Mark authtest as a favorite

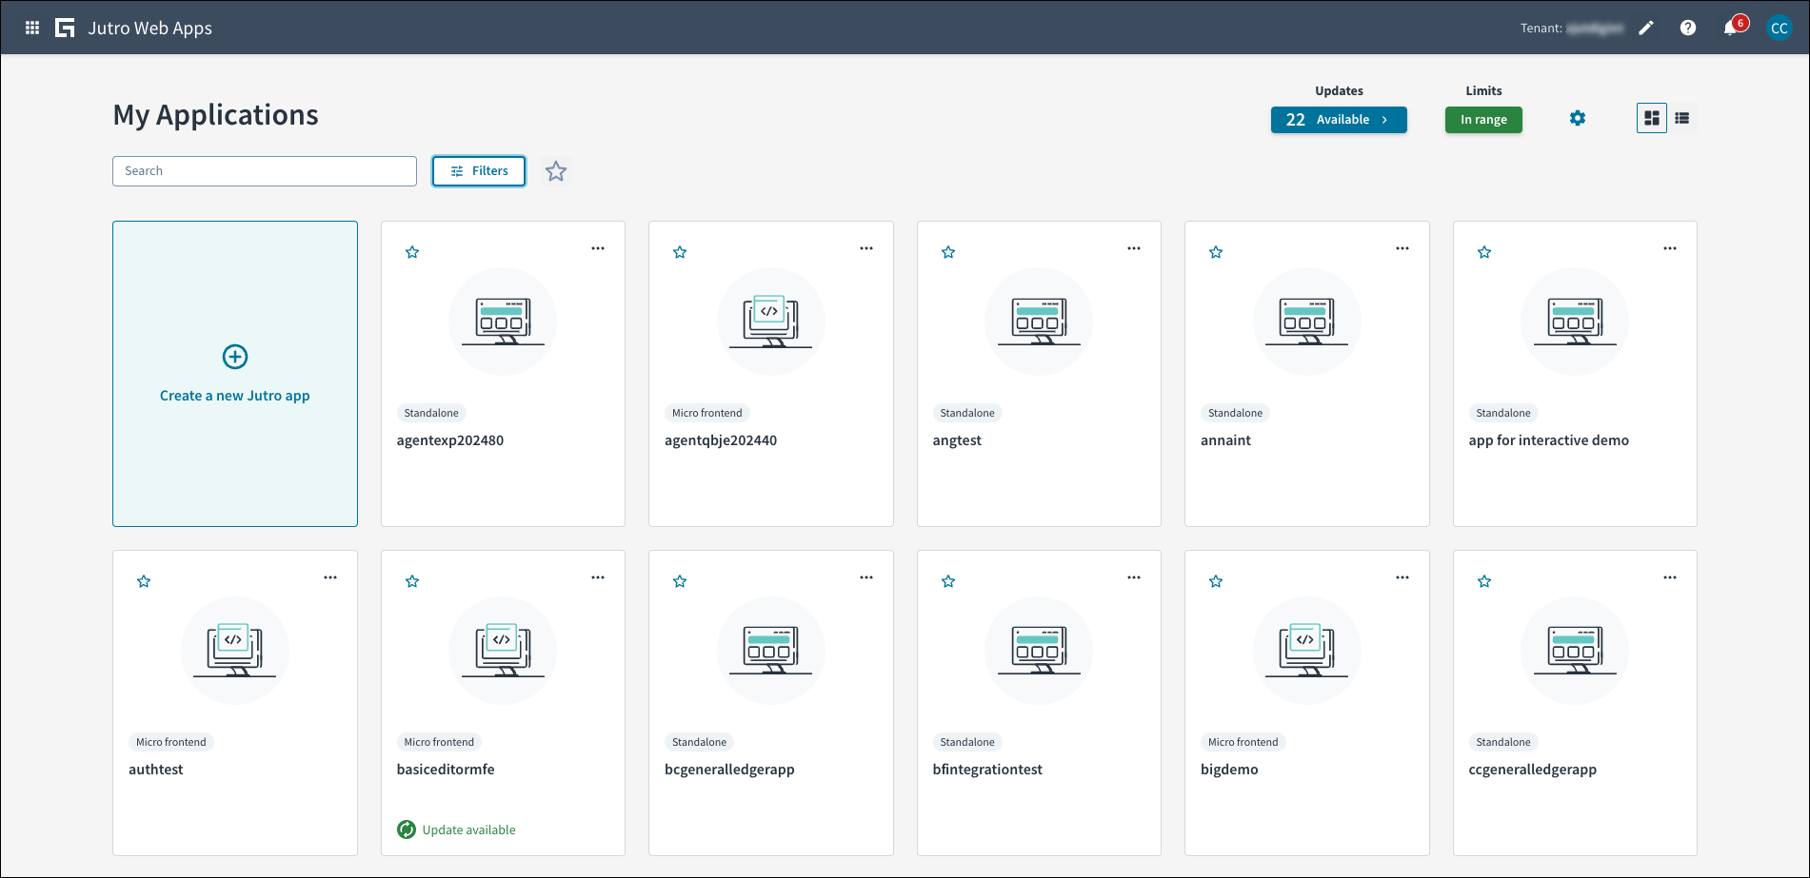[x=144, y=580]
